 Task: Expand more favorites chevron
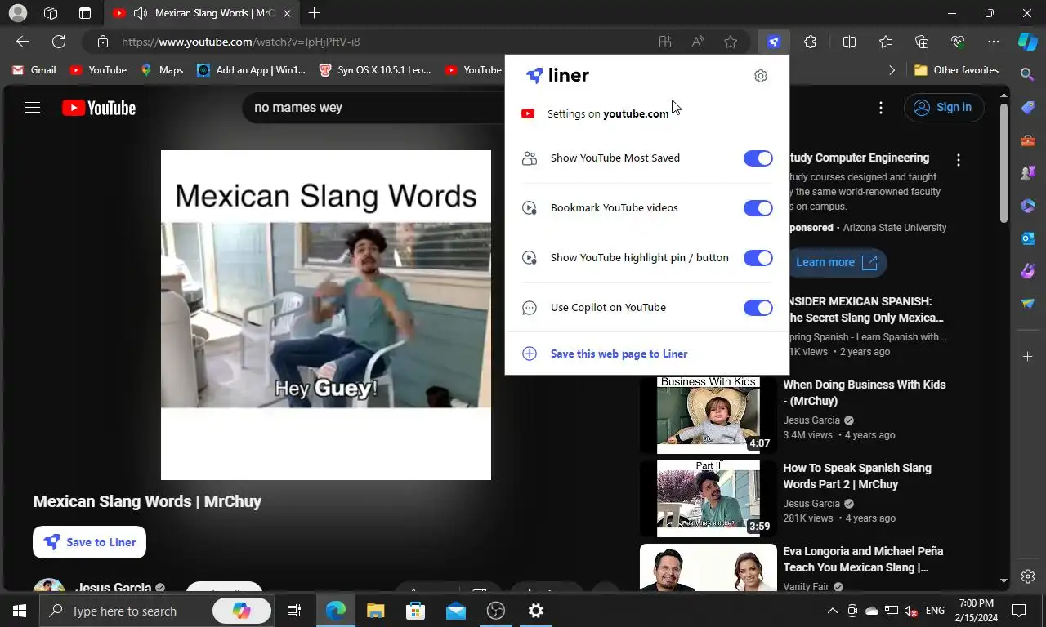[892, 70]
